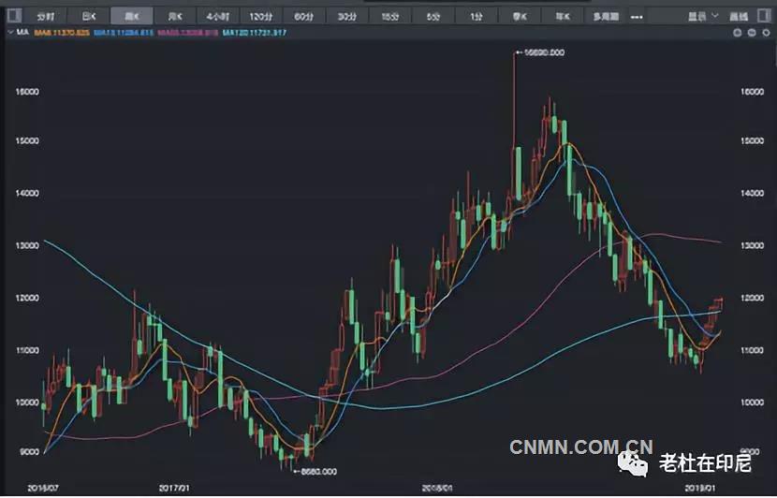The height and width of the screenshot is (498, 777).
Task: Select the 120分 period tab
Action: [x=260, y=17]
